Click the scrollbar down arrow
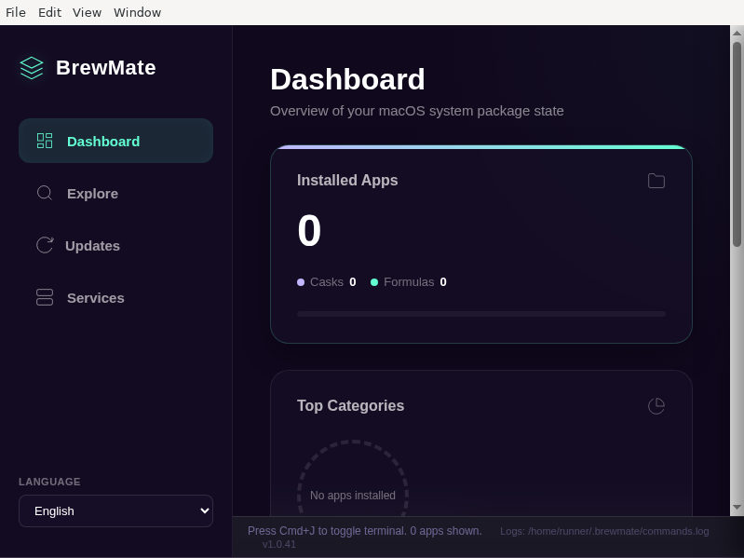This screenshot has height=558, width=744. pyautogui.click(x=737, y=507)
